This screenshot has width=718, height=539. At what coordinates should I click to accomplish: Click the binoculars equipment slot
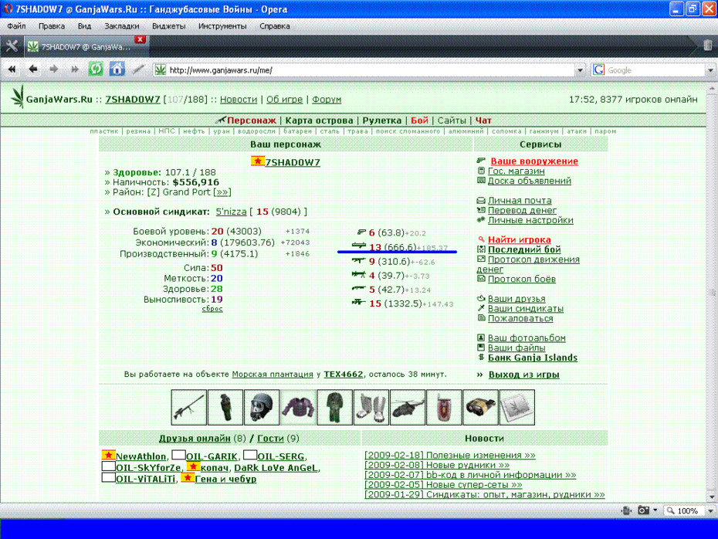pyautogui.click(x=480, y=407)
